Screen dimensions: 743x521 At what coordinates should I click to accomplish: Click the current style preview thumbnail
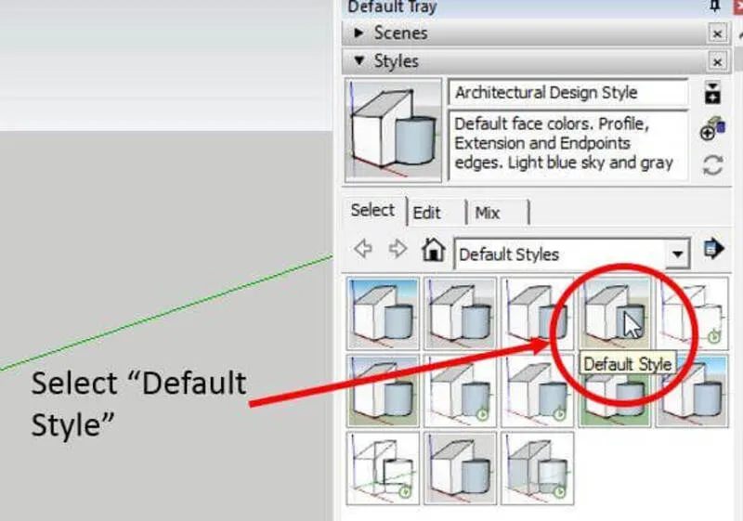(x=393, y=130)
